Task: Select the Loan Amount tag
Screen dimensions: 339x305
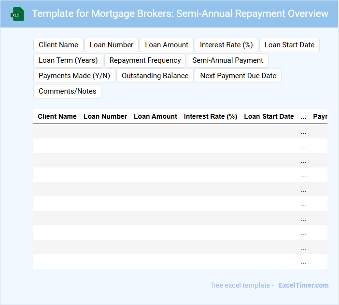Action: click(x=167, y=45)
